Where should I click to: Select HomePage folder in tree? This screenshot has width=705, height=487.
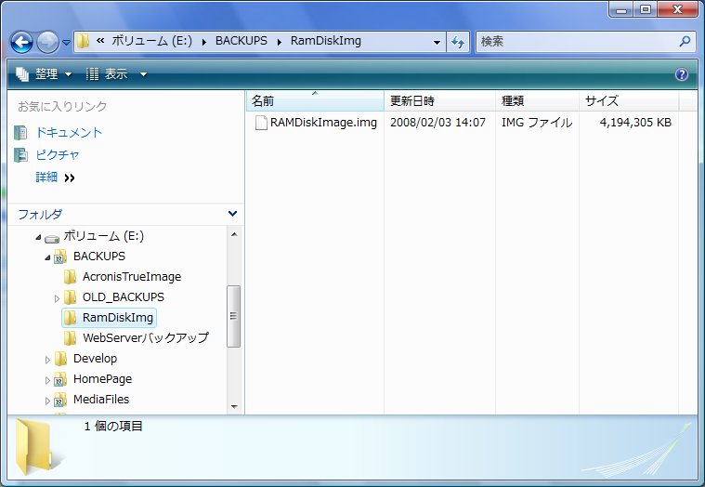pyautogui.click(x=102, y=378)
